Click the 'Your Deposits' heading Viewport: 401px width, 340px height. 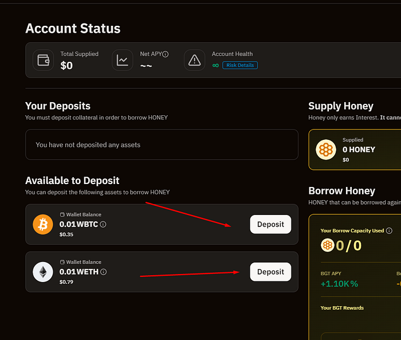58,106
